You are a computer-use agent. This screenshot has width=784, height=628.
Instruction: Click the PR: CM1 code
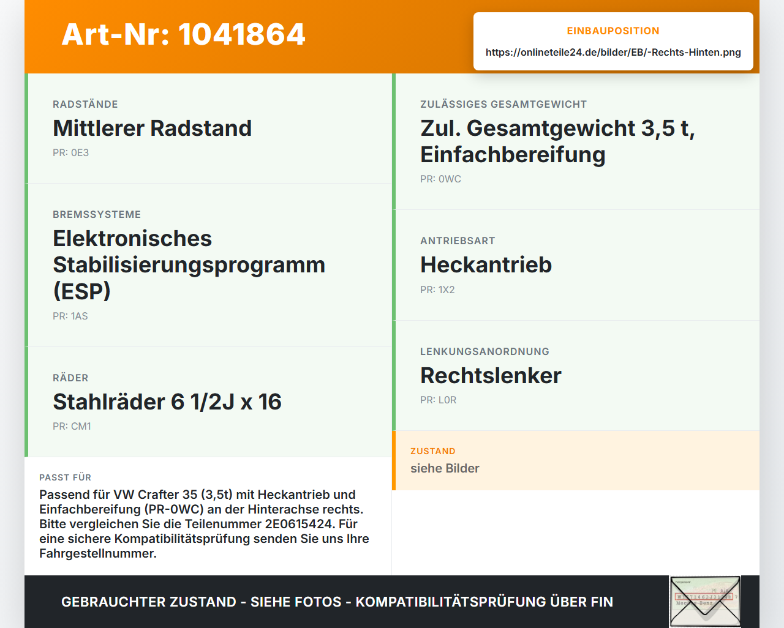[x=72, y=426]
